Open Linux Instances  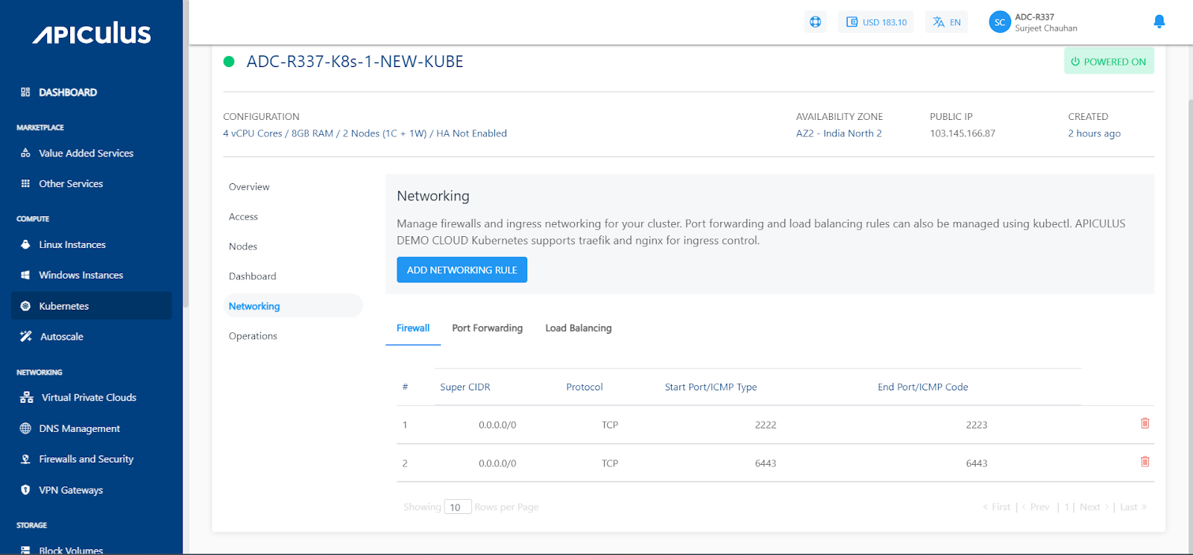(x=72, y=244)
